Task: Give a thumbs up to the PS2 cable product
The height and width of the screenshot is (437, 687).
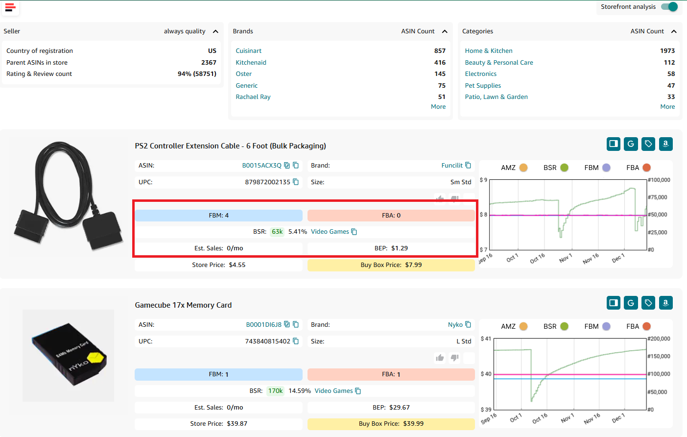Action: pyautogui.click(x=439, y=199)
